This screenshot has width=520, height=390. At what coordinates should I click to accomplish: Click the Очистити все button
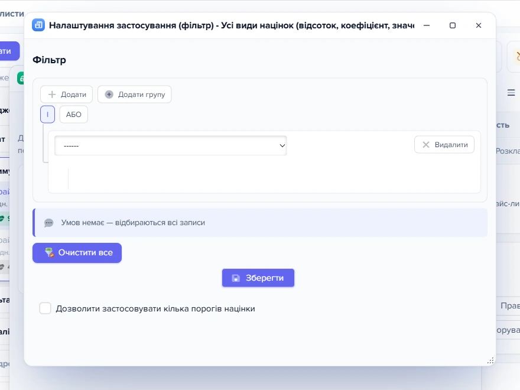pyautogui.click(x=77, y=253)
